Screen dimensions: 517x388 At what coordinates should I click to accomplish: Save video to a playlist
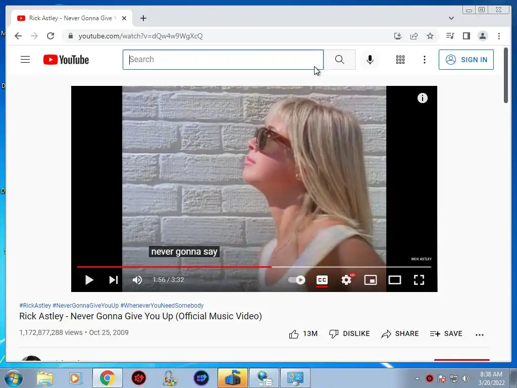446,334
